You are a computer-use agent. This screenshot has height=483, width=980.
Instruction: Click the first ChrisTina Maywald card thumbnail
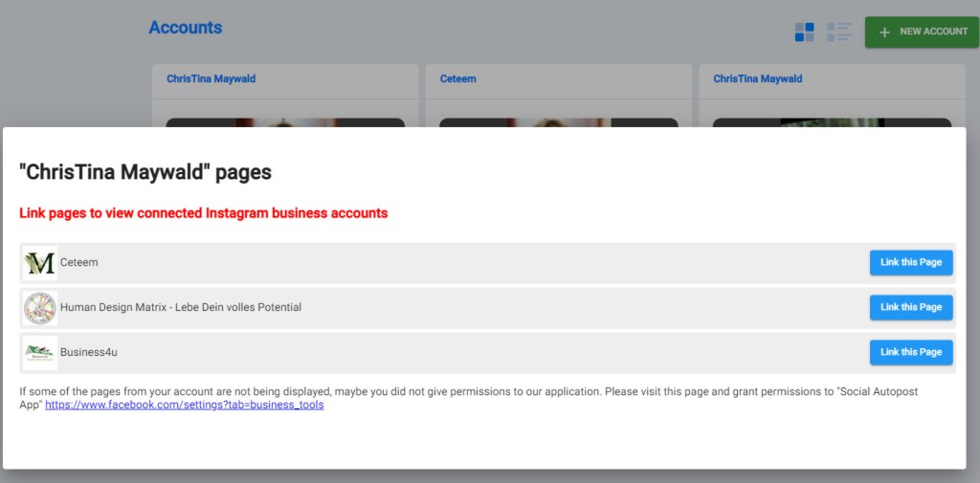click(285, 121)
